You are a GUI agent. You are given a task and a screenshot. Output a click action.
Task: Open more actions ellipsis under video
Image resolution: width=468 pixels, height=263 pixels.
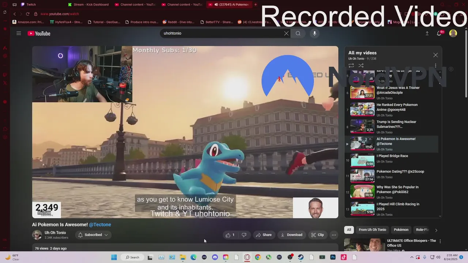pyautogui.click(x=334, y=235)
